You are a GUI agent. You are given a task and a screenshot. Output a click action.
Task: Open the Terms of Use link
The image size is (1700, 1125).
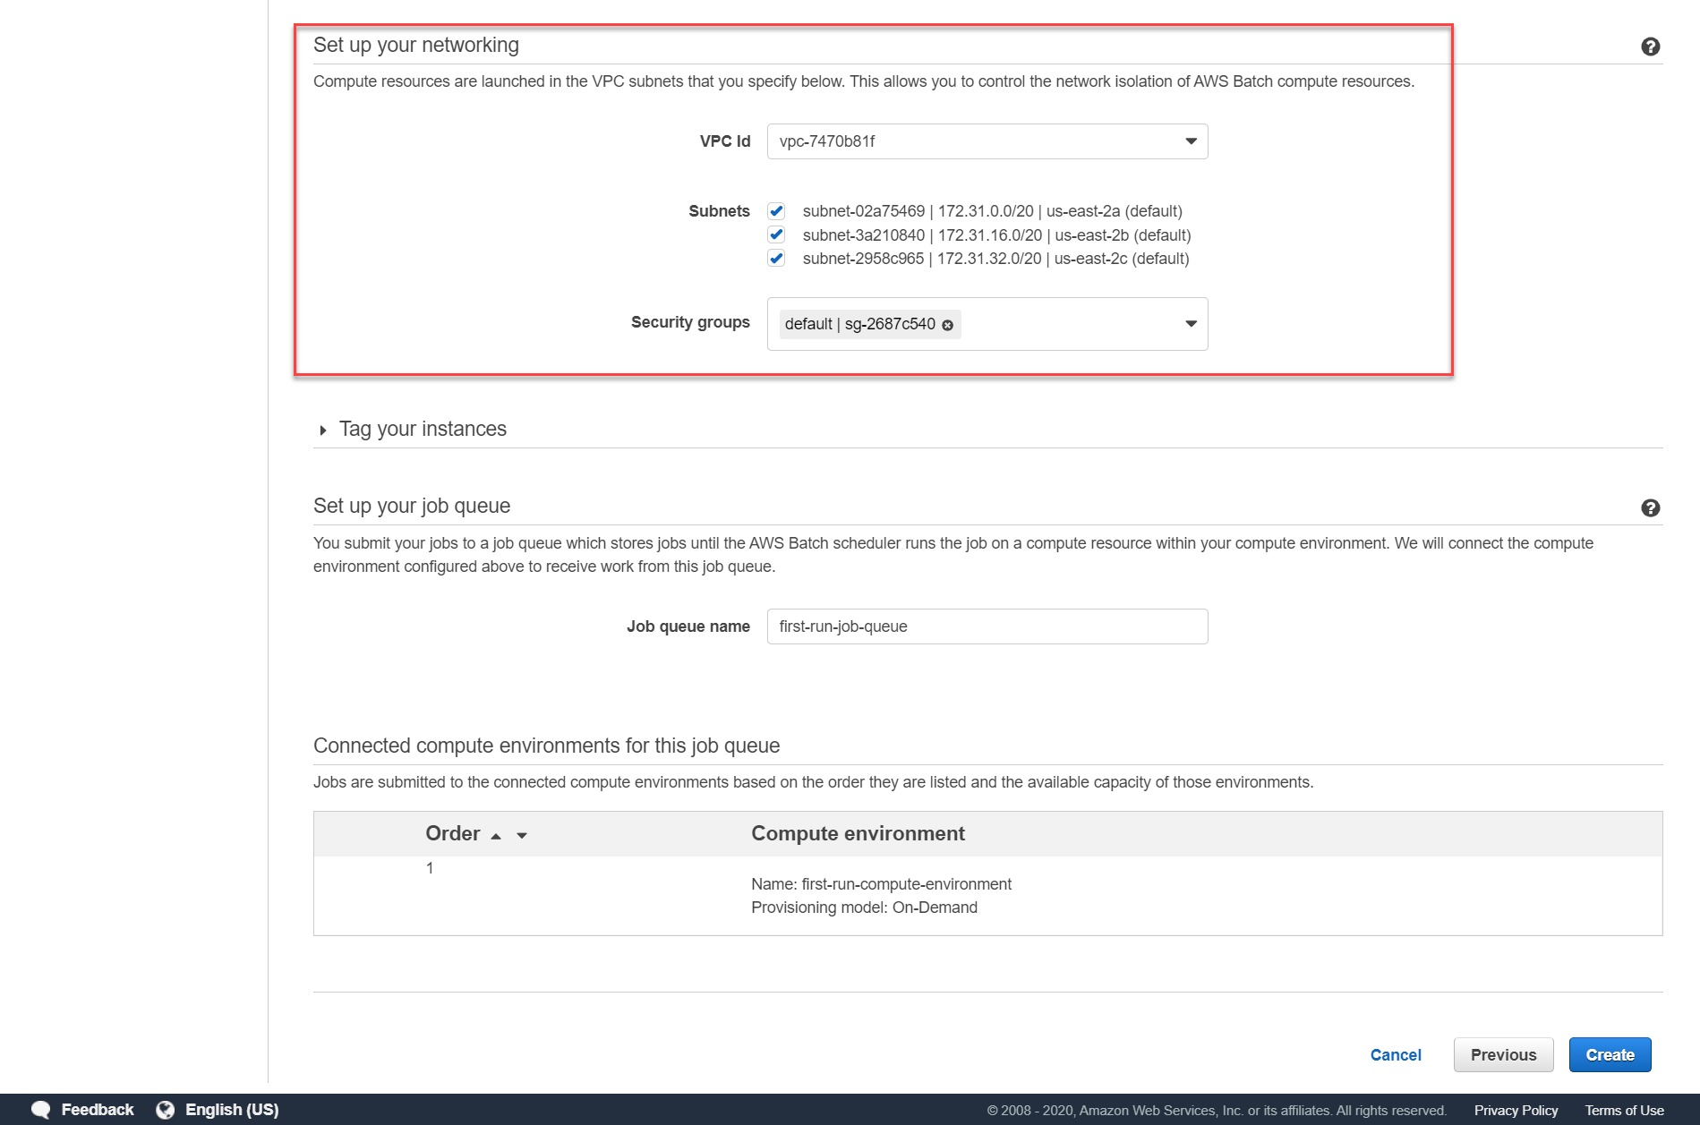(1624, 1111)
